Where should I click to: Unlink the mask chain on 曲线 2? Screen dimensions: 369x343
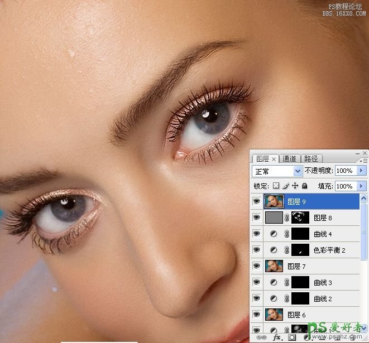[x=286, y=298]
